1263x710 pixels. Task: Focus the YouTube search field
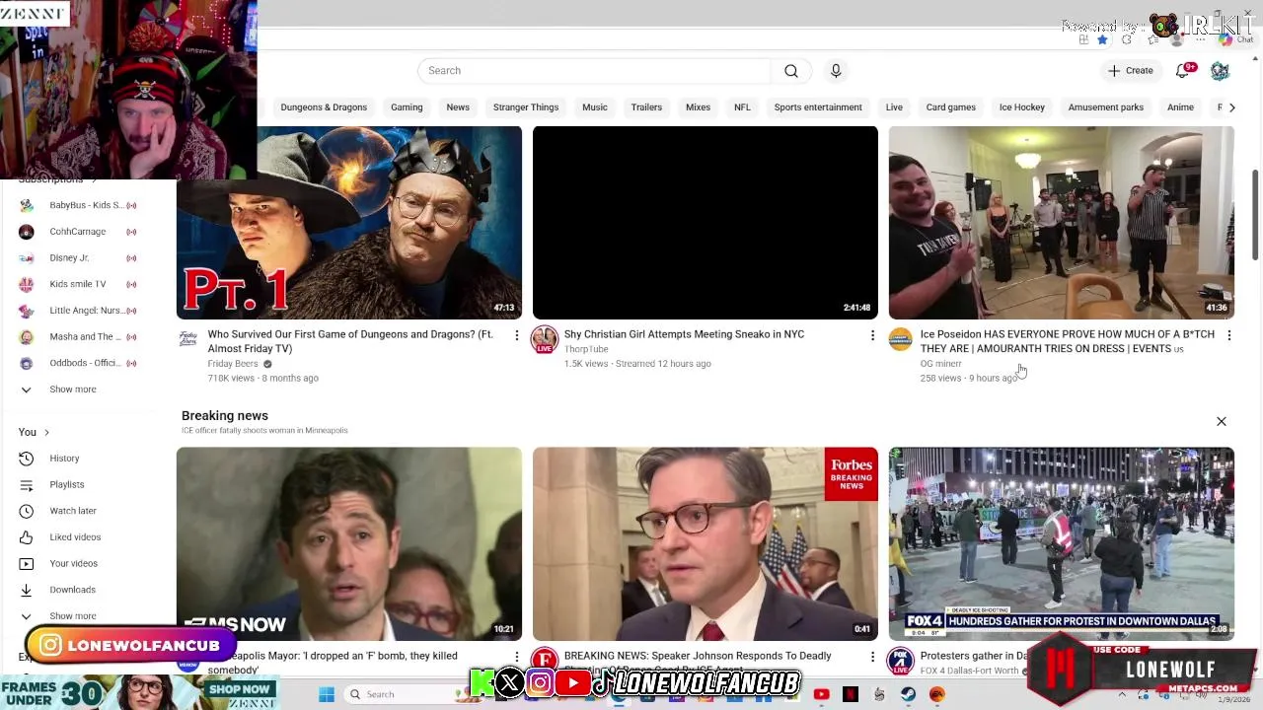point(594,71)
